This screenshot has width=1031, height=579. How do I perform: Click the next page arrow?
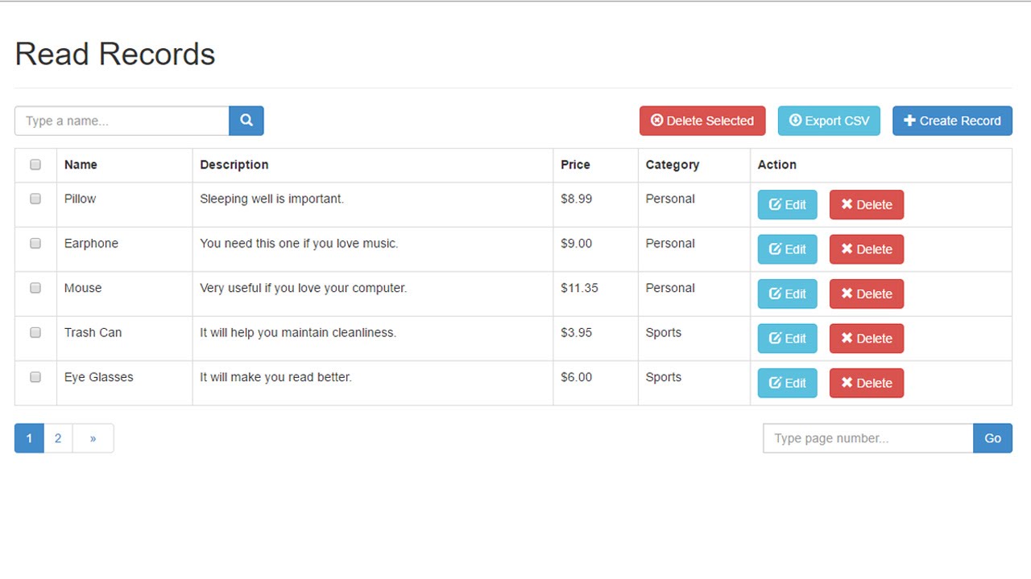click(x=93, y=438)
